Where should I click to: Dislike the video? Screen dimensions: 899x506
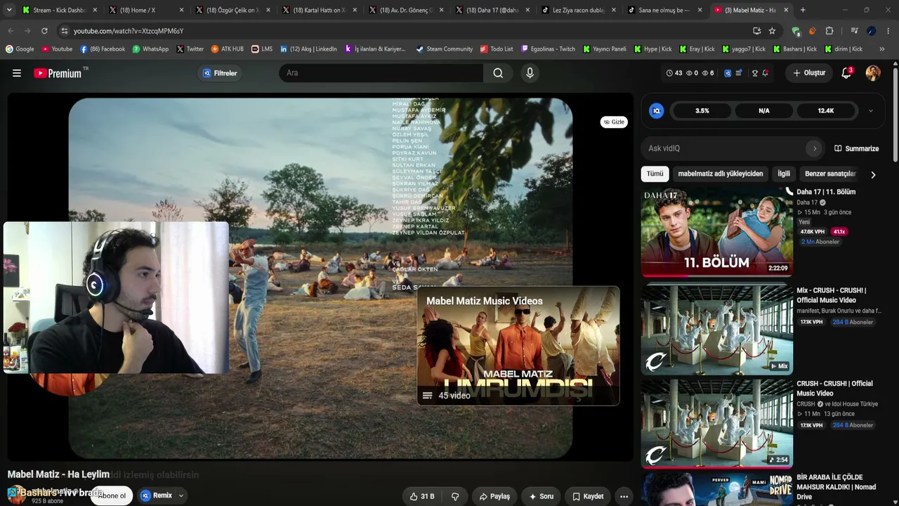coord(455,496)
